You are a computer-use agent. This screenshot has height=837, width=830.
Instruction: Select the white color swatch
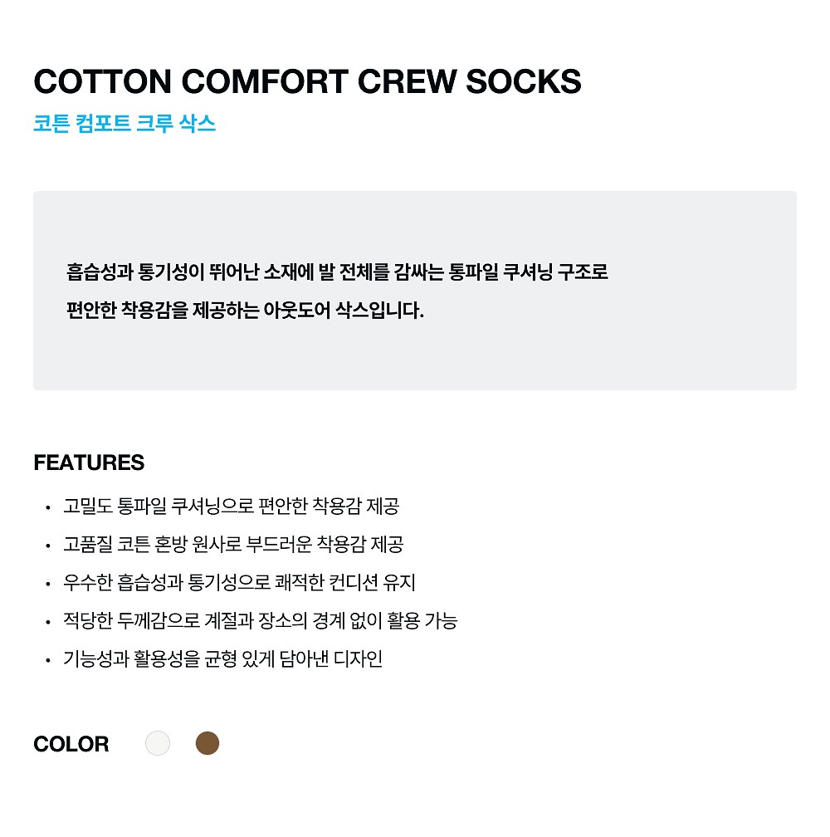pyautogui.click(x=158, y=743)
